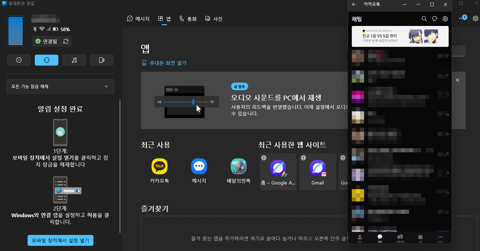Open the chat with magenta avatar
The width and height of the screenshot is (480, 251).
pos(400,97)
